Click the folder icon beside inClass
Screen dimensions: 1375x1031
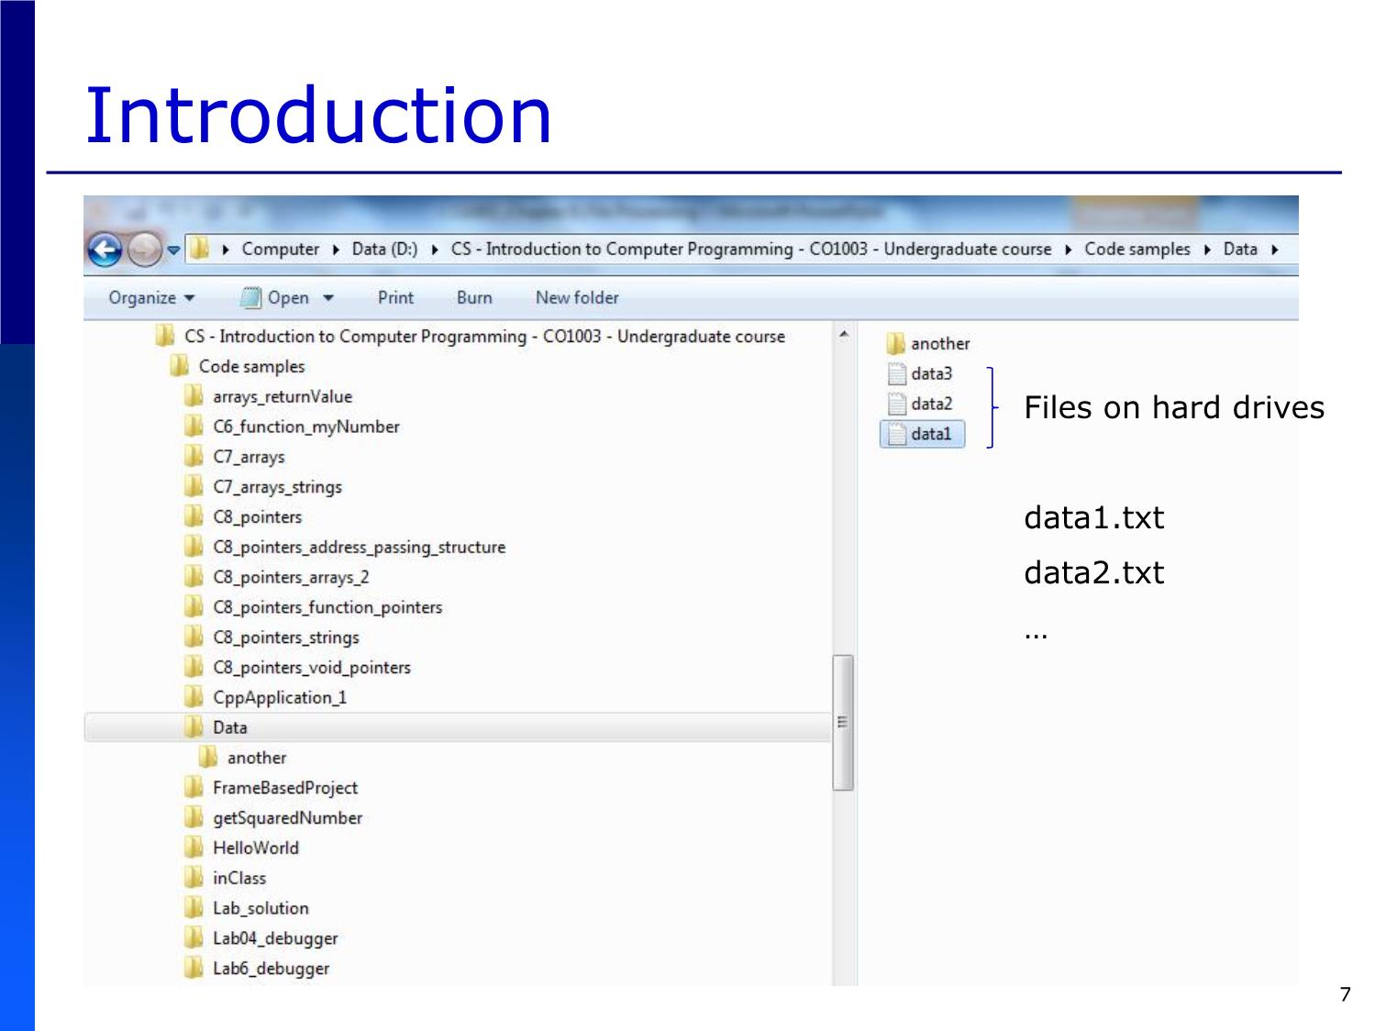[x=194, y=878]
